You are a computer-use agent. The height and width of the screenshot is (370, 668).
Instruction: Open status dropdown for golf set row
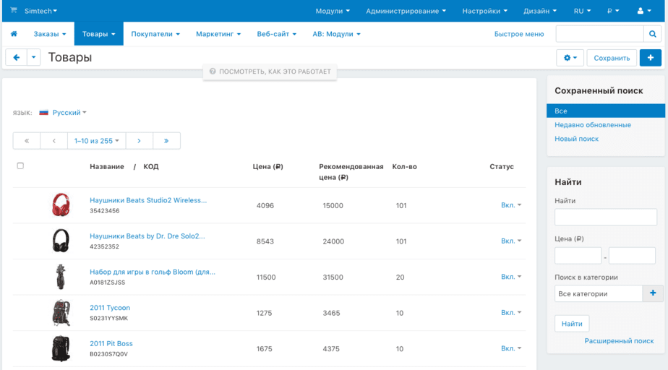tap(511, 276)
